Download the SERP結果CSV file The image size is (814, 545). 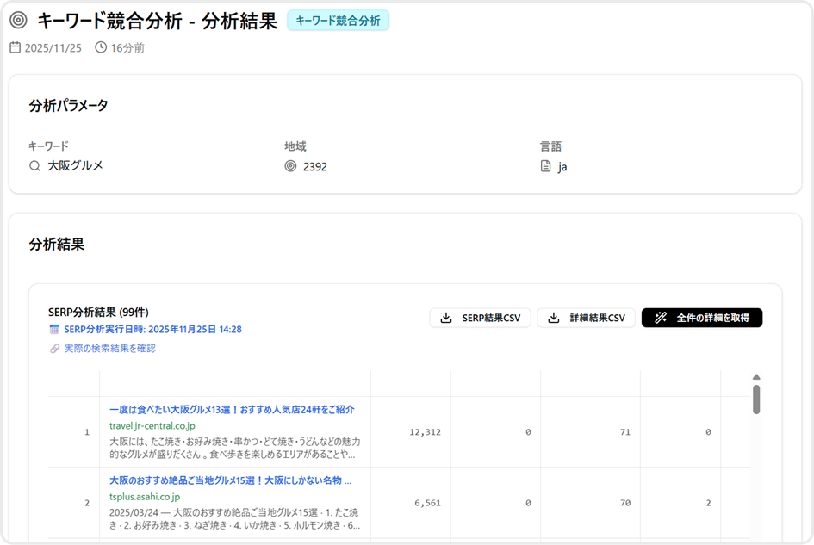tap(480, 318)
